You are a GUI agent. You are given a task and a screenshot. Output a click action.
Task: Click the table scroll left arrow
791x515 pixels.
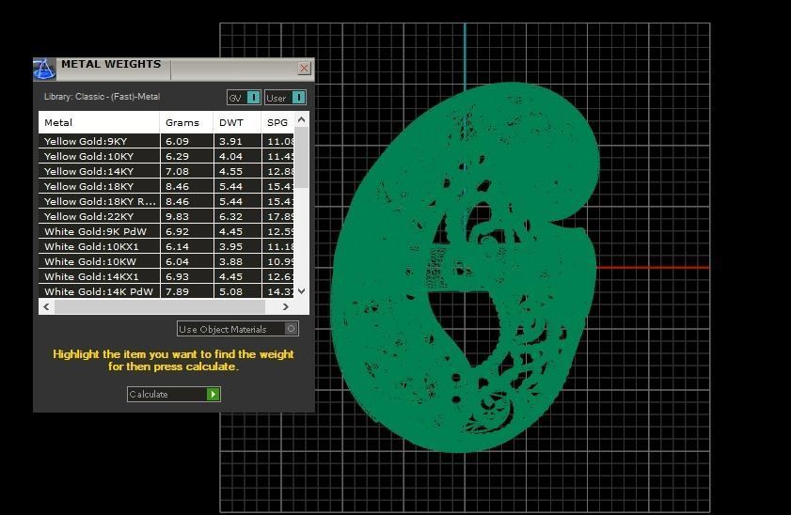[46, 306]
